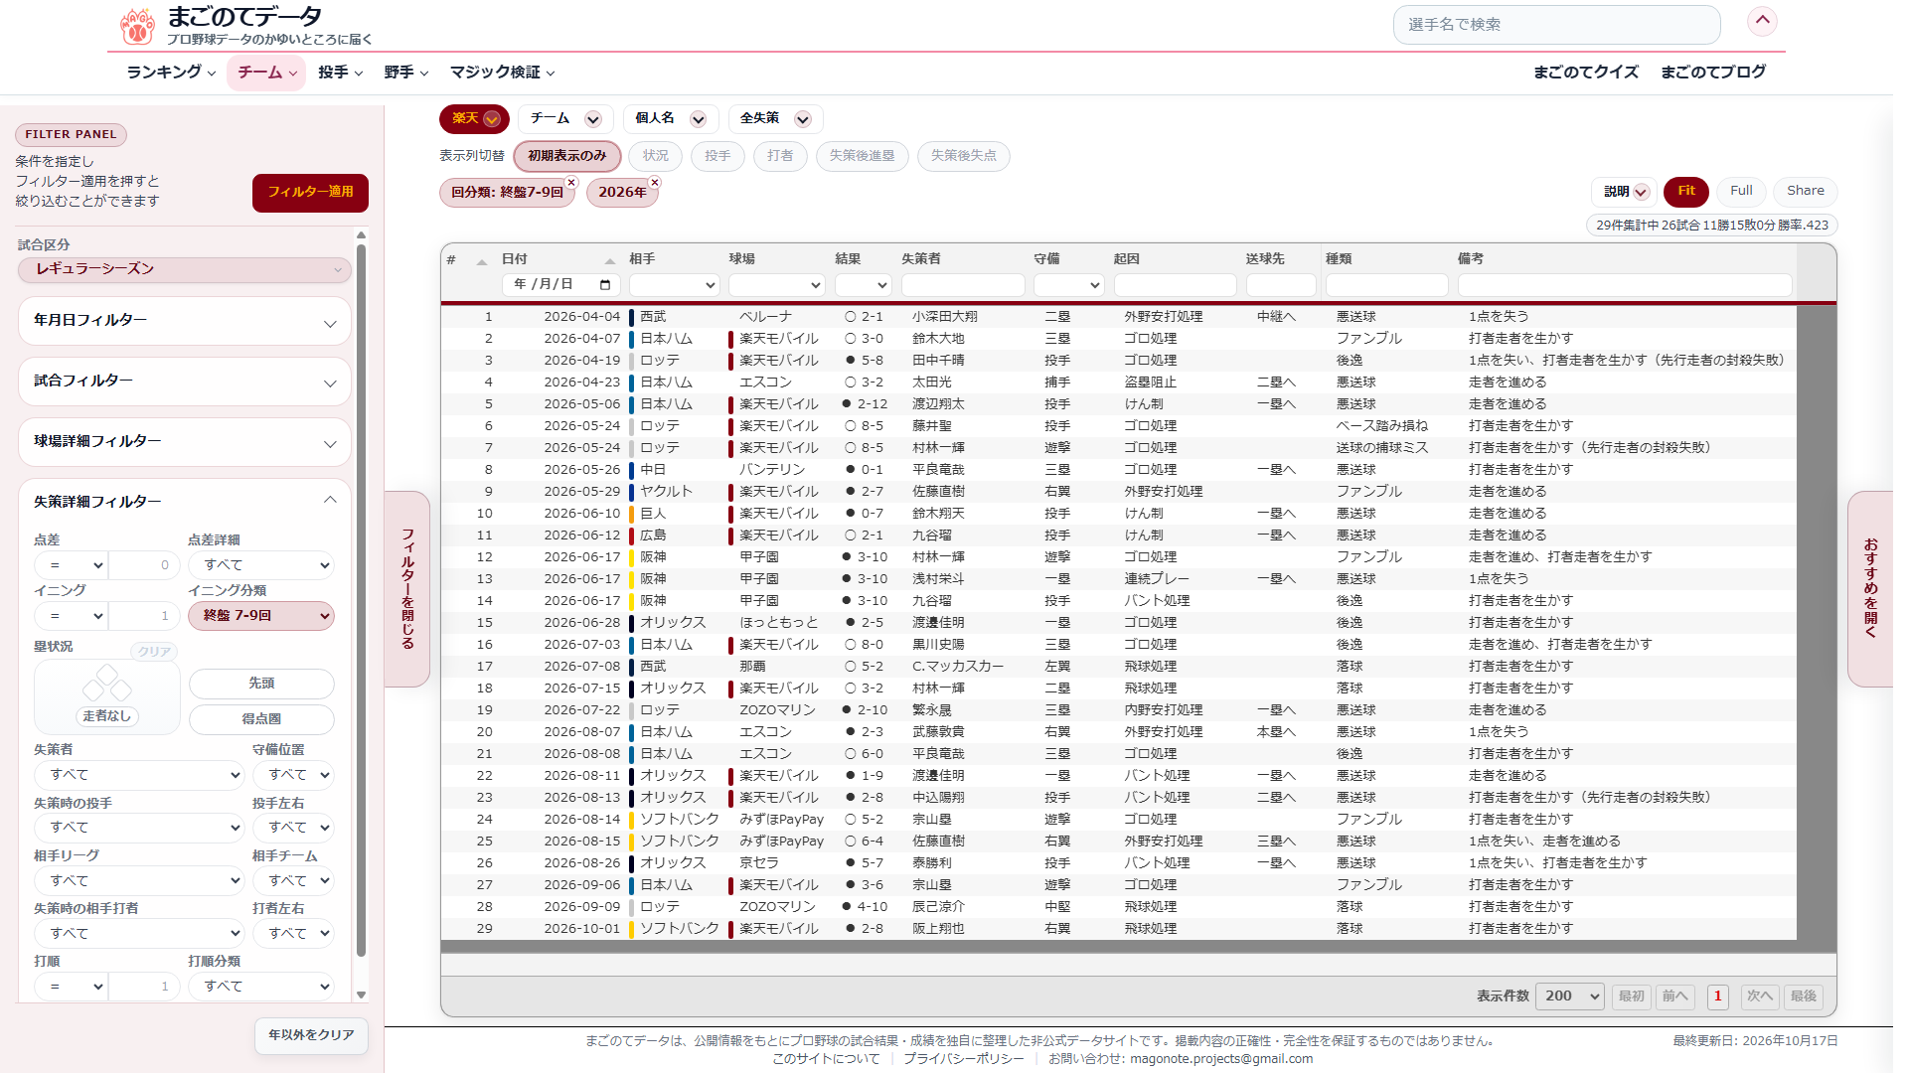Open the 全失策 dropdown
Screen dimensions: 1908x1073
pos(775,119)
